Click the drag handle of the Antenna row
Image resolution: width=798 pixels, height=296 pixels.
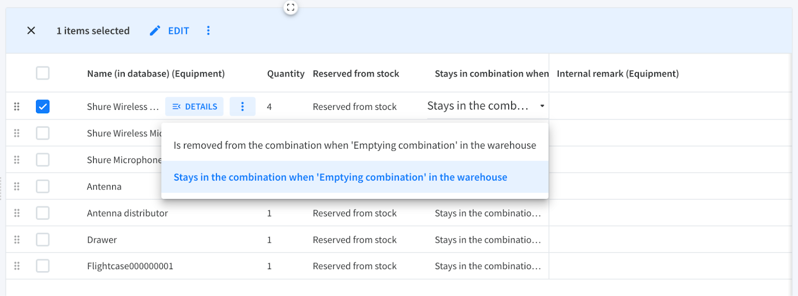coord(17,187)
